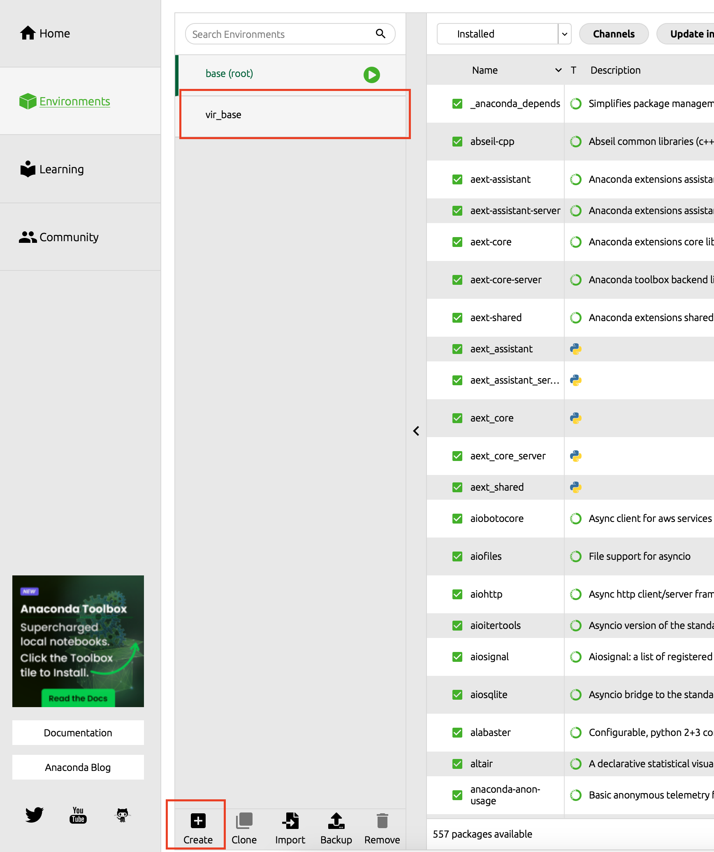Open the Twitter bird icon link
Viewport: 714px width, 852px height.
click(x=34, y=815)
